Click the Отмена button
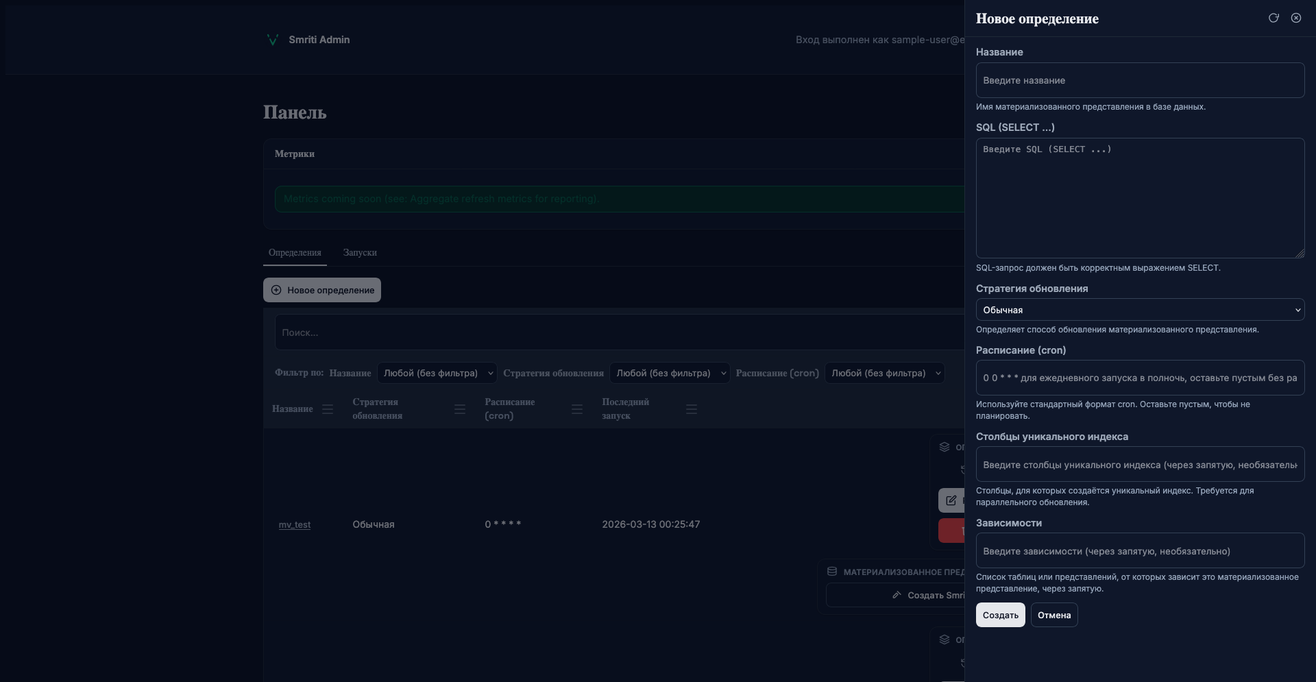 1053,615
